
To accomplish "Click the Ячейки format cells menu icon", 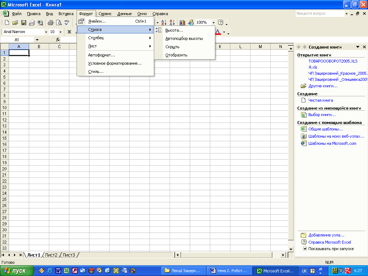I will pyautogui.click(x=81, y=21).
